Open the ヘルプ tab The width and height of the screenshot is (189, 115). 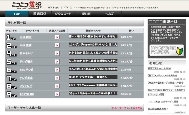[x=109, y=14]
